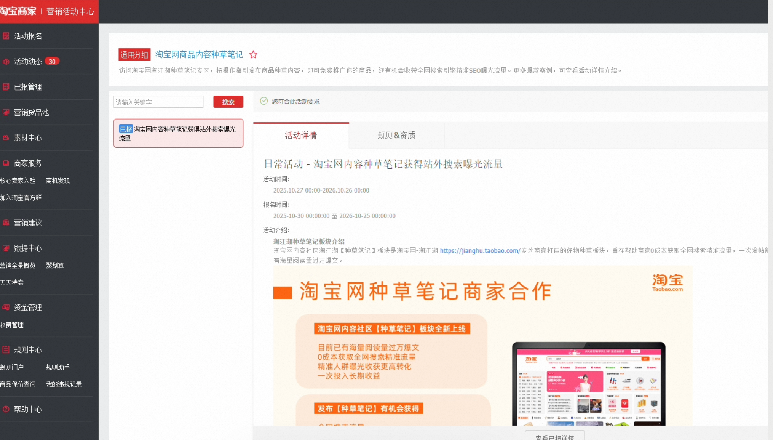
Task: Click the 活动动态 speaker icon
Action: (x=6, y=62)
